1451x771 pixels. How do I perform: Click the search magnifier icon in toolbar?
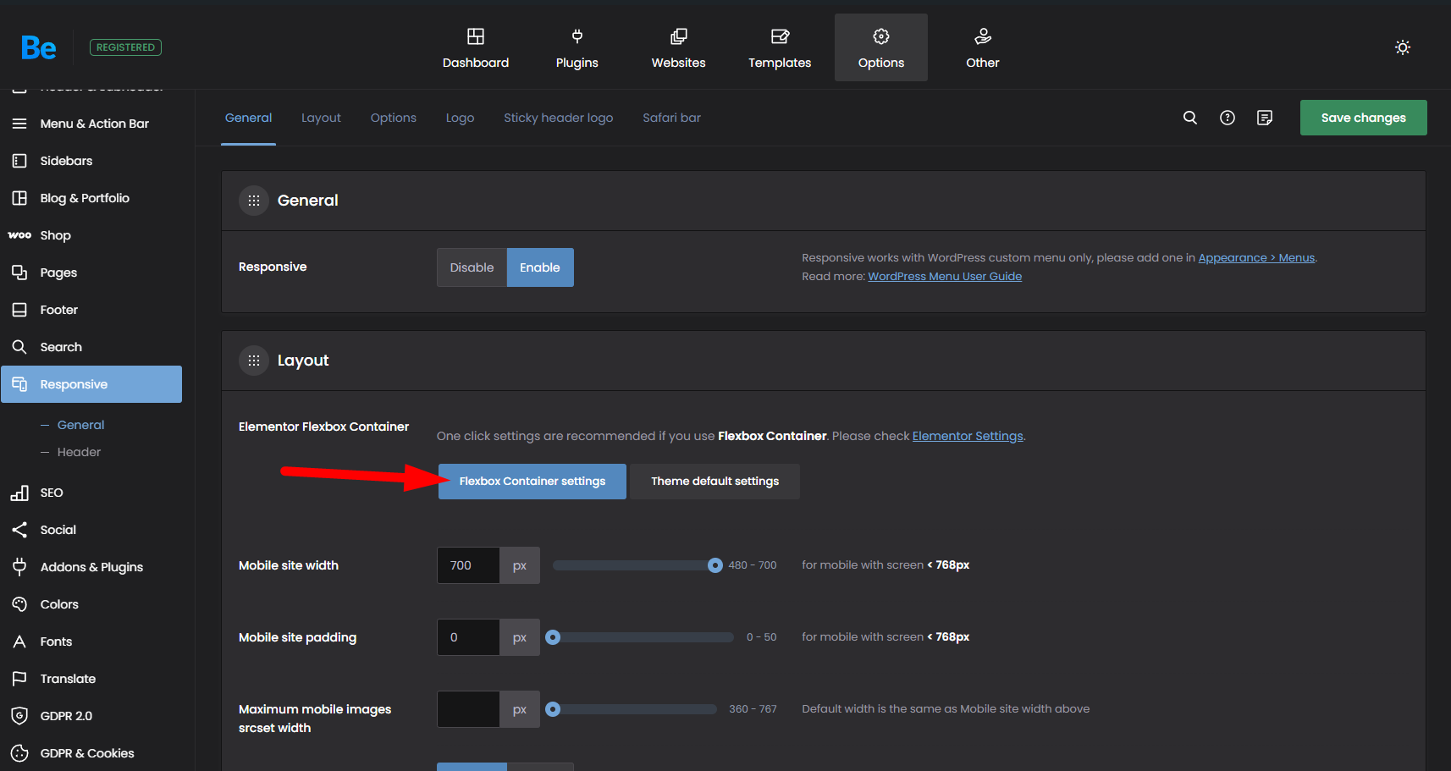pos(1190,118)
